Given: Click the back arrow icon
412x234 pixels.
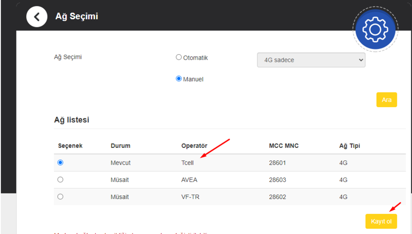Looking at the screenshot, I should point(37,17).
